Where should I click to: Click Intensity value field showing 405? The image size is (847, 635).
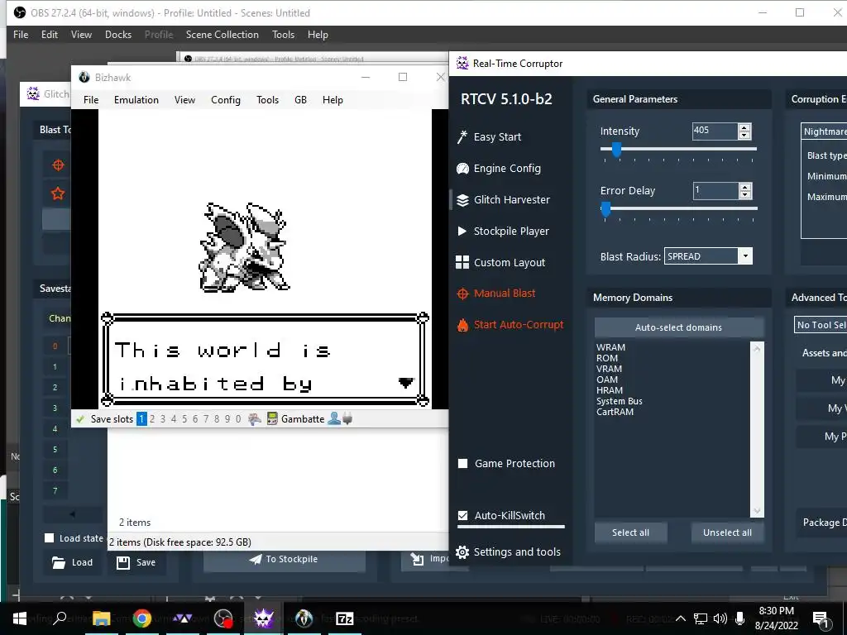coord(714,131)
